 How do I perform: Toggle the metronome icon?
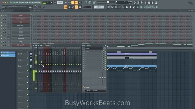click(x=66, y=3)
